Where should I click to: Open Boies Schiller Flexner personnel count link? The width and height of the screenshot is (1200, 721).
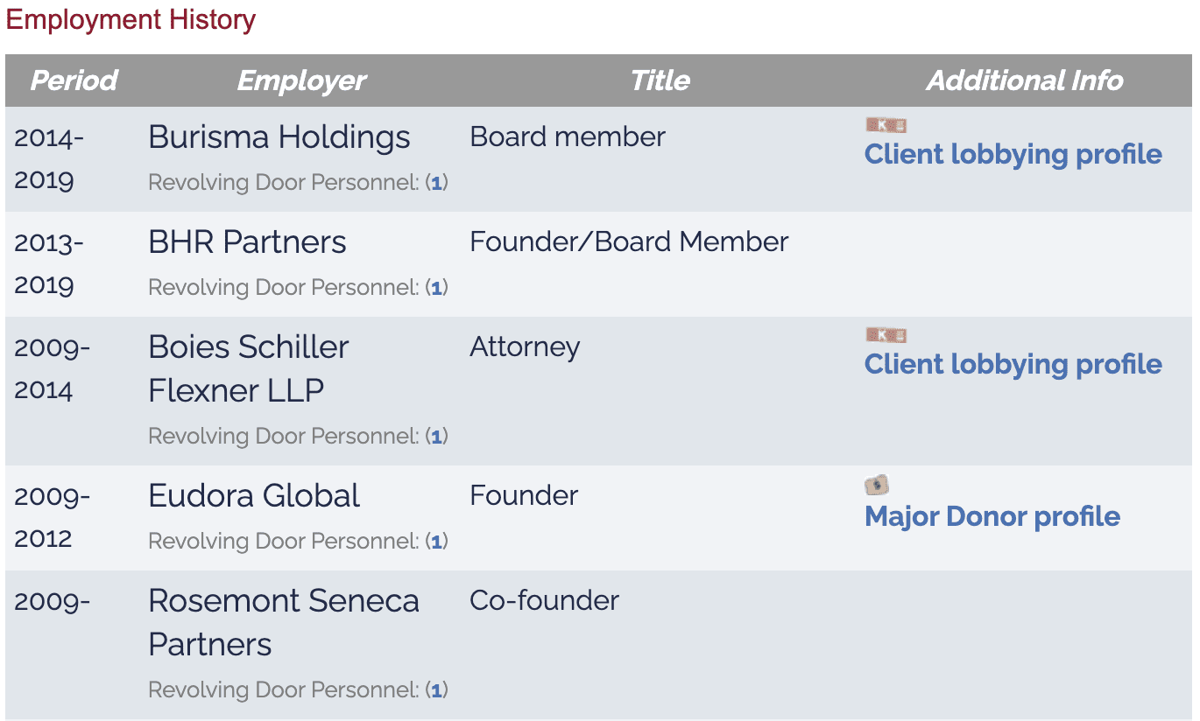click(x=436, y=437)
